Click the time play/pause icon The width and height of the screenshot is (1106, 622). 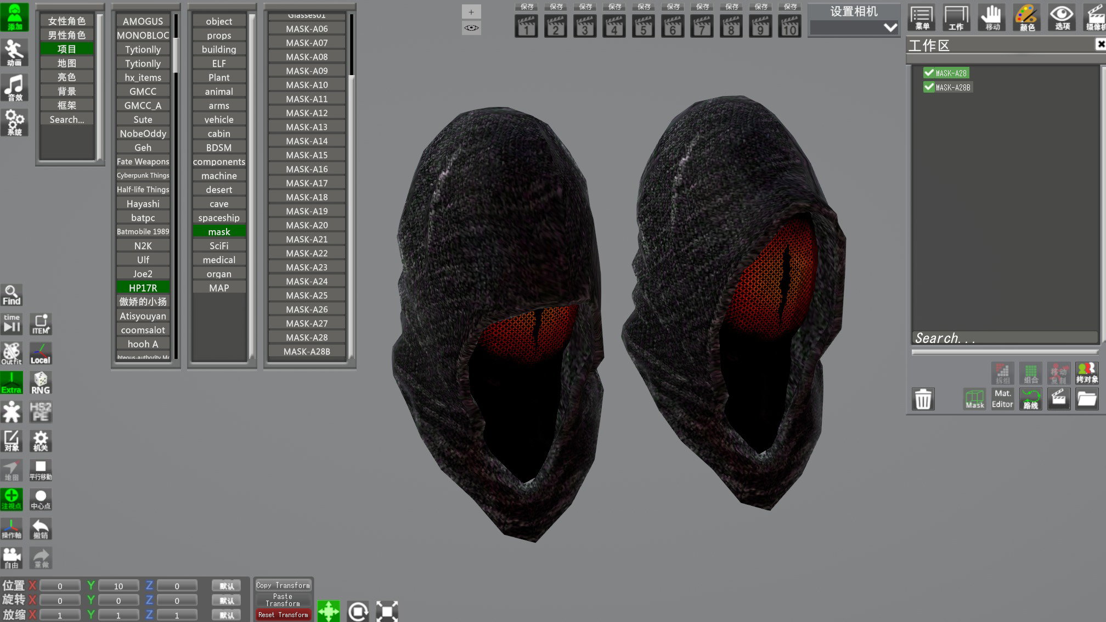pyautogui.click(x=12, y=324)
